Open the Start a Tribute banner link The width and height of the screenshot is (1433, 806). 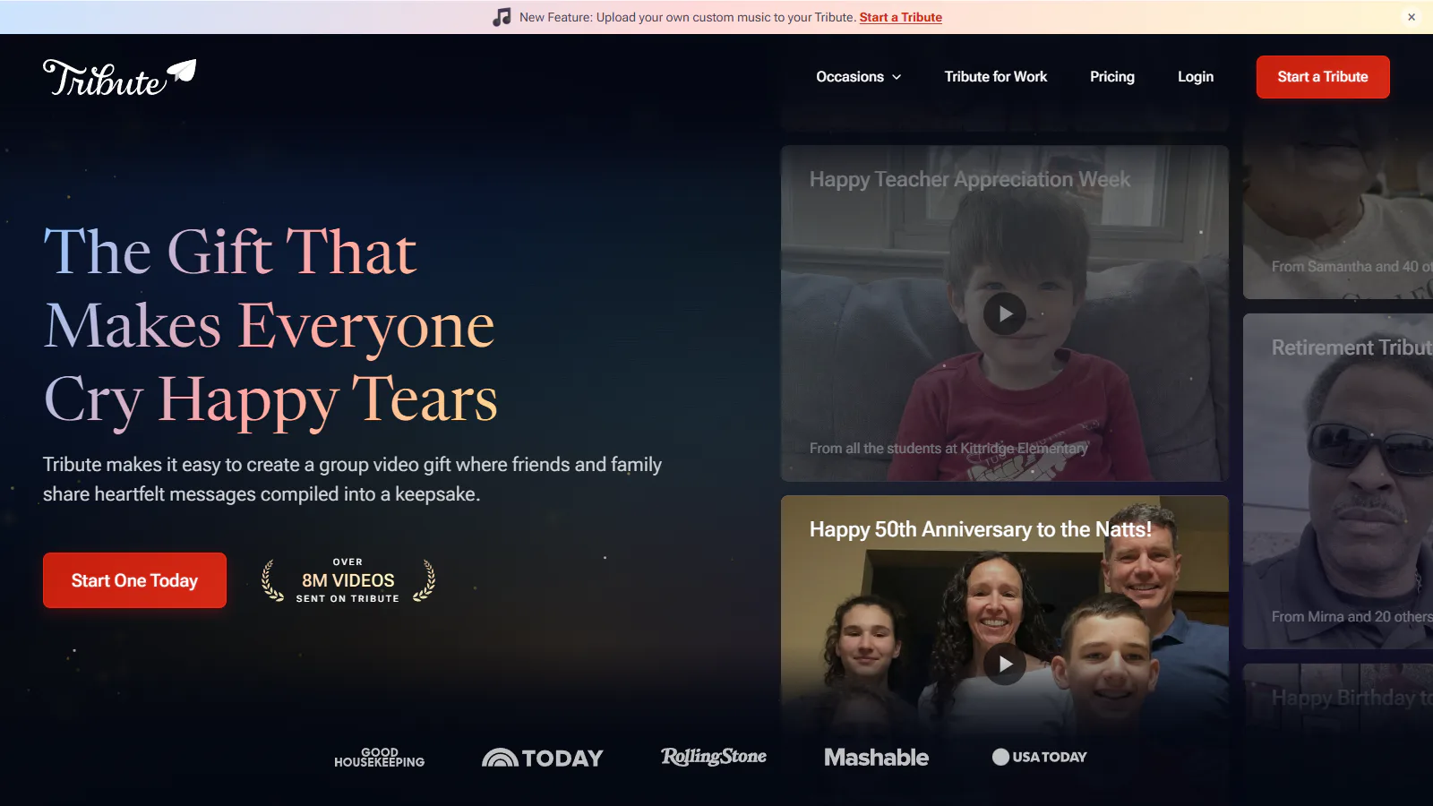(x=900, y=17)
